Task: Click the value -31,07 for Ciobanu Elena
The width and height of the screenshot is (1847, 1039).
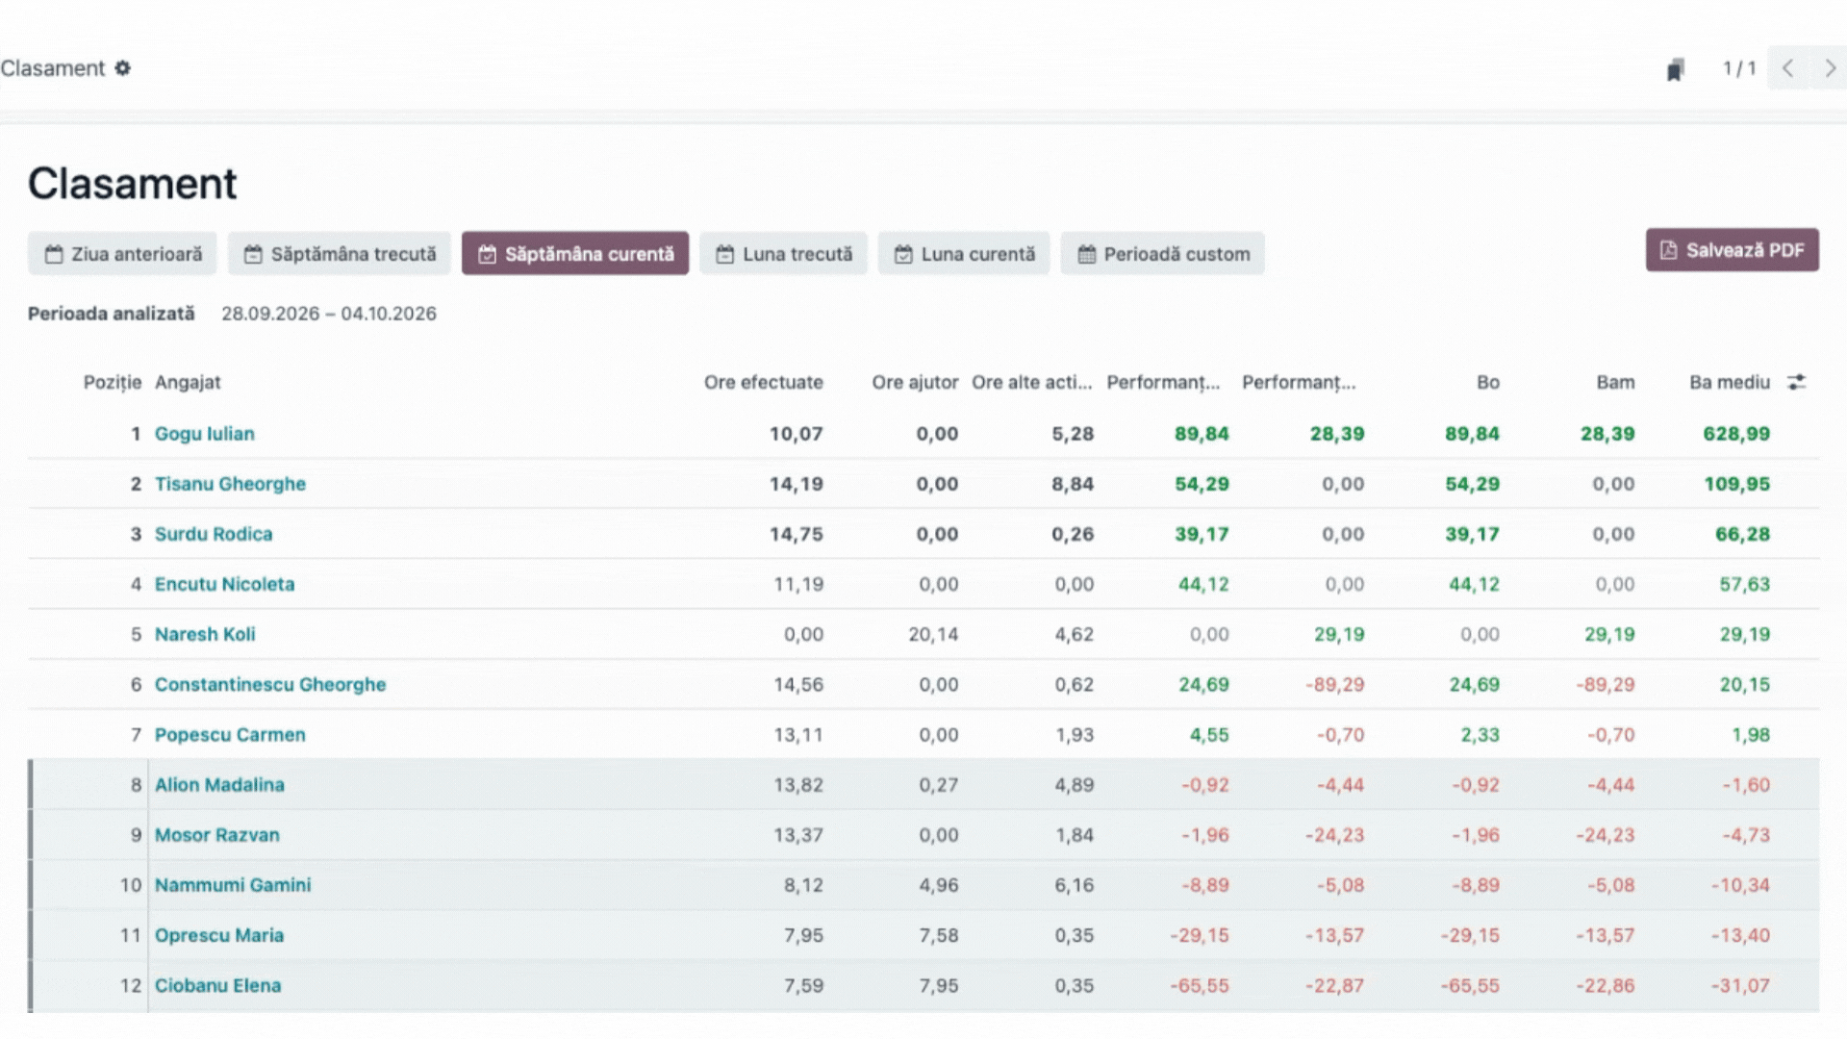Action: 1740,985
